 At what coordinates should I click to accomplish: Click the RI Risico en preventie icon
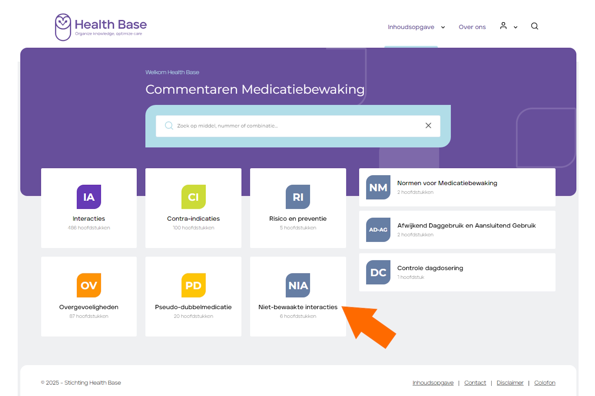(298, 197)
